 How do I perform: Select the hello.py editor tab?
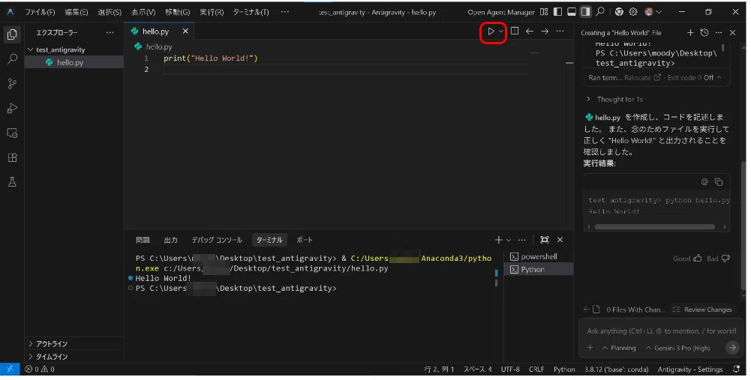click(x=158, y=31)
